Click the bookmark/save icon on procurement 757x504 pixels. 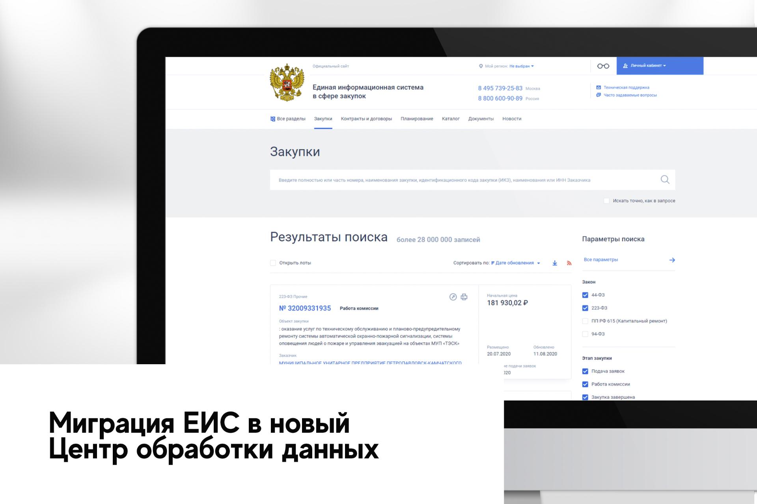[453, 296]
